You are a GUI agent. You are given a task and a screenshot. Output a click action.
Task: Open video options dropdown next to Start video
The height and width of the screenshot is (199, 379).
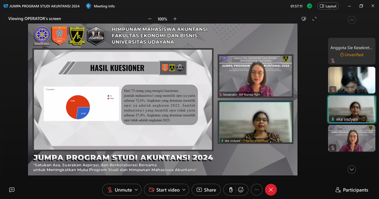(184, 190)
